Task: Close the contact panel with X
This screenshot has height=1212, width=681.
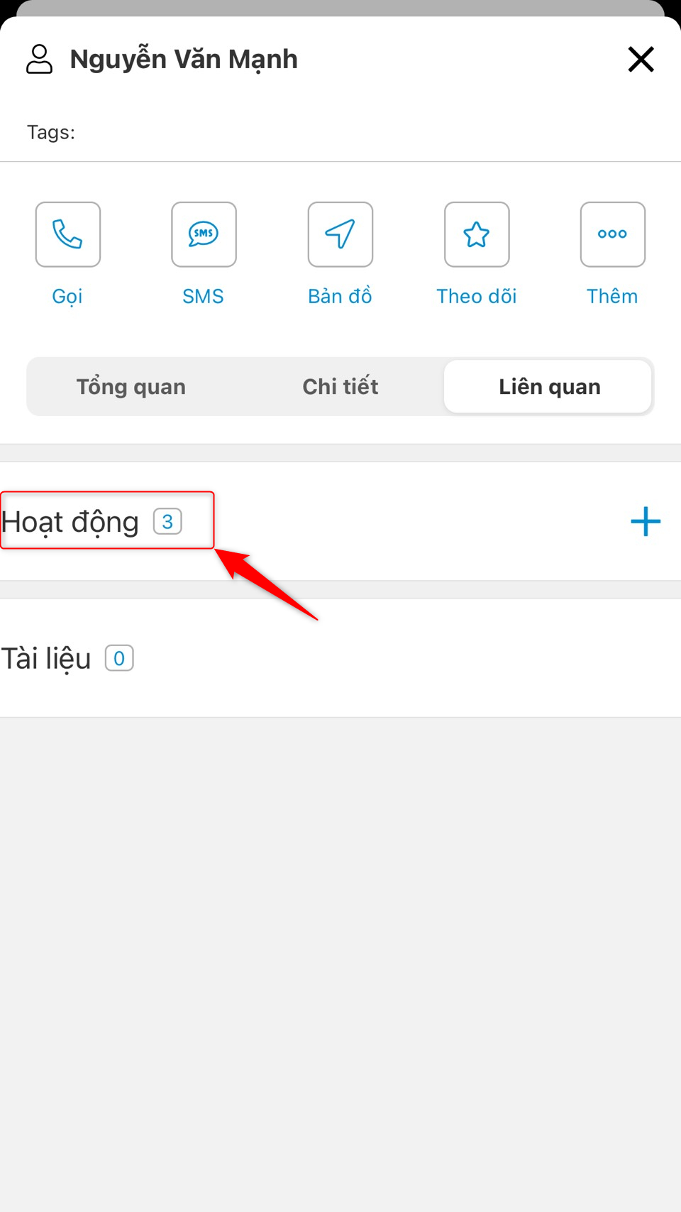Action: (641, 59)
